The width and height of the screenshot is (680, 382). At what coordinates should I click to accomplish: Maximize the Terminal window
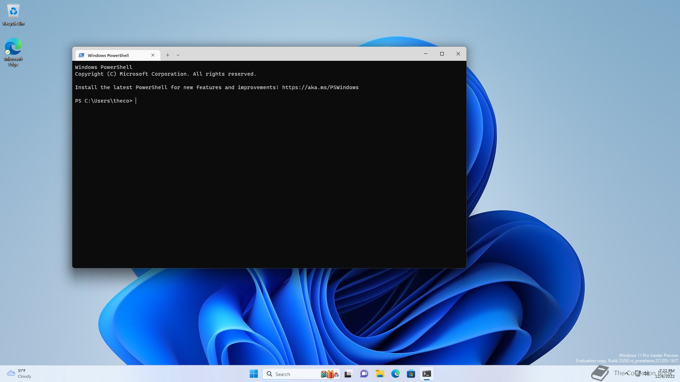[442, 54]
